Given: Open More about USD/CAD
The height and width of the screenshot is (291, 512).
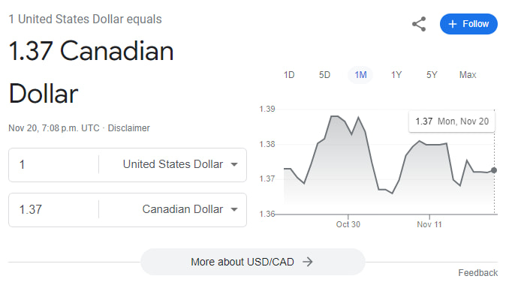Looking at the screenshot, I should pos(253,262).
